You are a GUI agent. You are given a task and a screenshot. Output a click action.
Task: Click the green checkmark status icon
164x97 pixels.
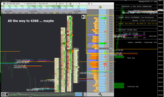pos(100,7)
